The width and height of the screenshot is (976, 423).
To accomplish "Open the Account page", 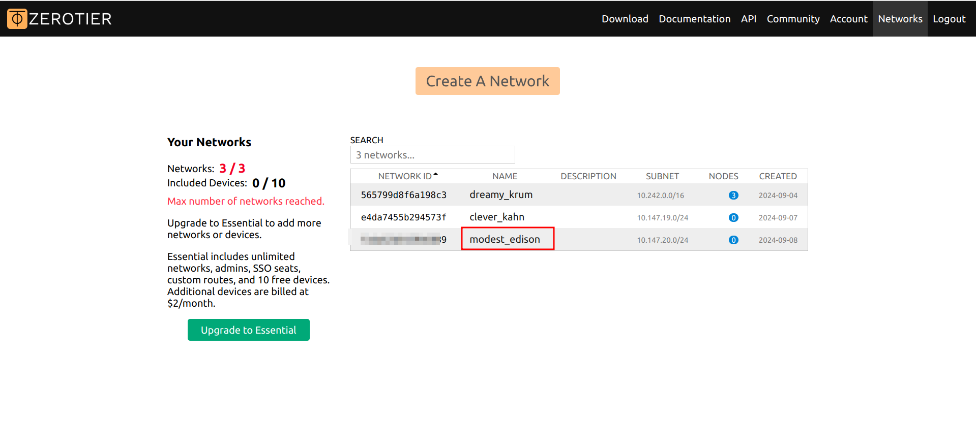I will coord(848,19).
